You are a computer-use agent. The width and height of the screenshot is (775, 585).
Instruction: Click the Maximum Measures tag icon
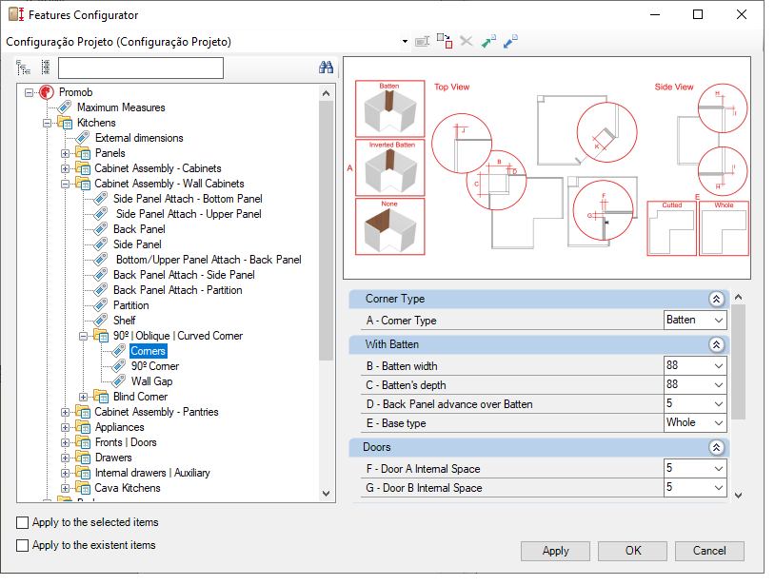64,107
